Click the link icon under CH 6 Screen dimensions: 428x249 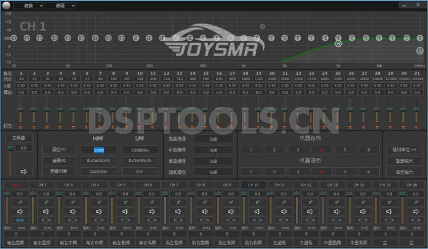152,220
